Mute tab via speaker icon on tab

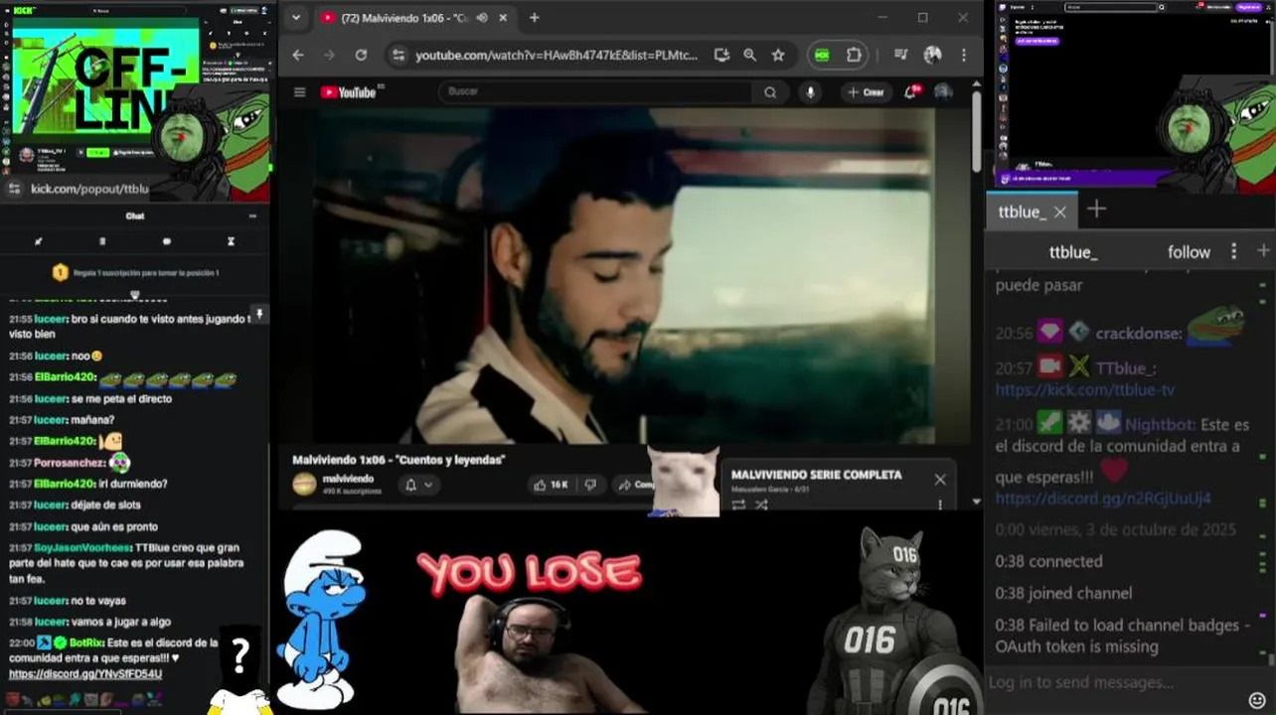[x=482, y=18]
